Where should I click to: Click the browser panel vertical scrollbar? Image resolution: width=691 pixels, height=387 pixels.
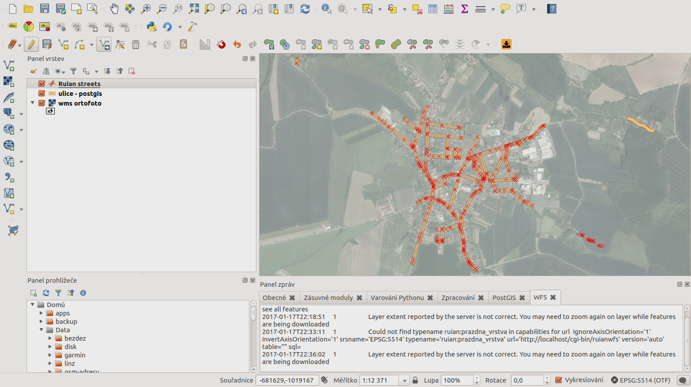(253, 337)
